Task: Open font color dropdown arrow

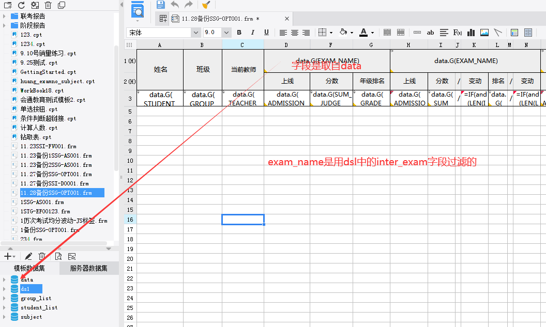Action: point(372,33)
